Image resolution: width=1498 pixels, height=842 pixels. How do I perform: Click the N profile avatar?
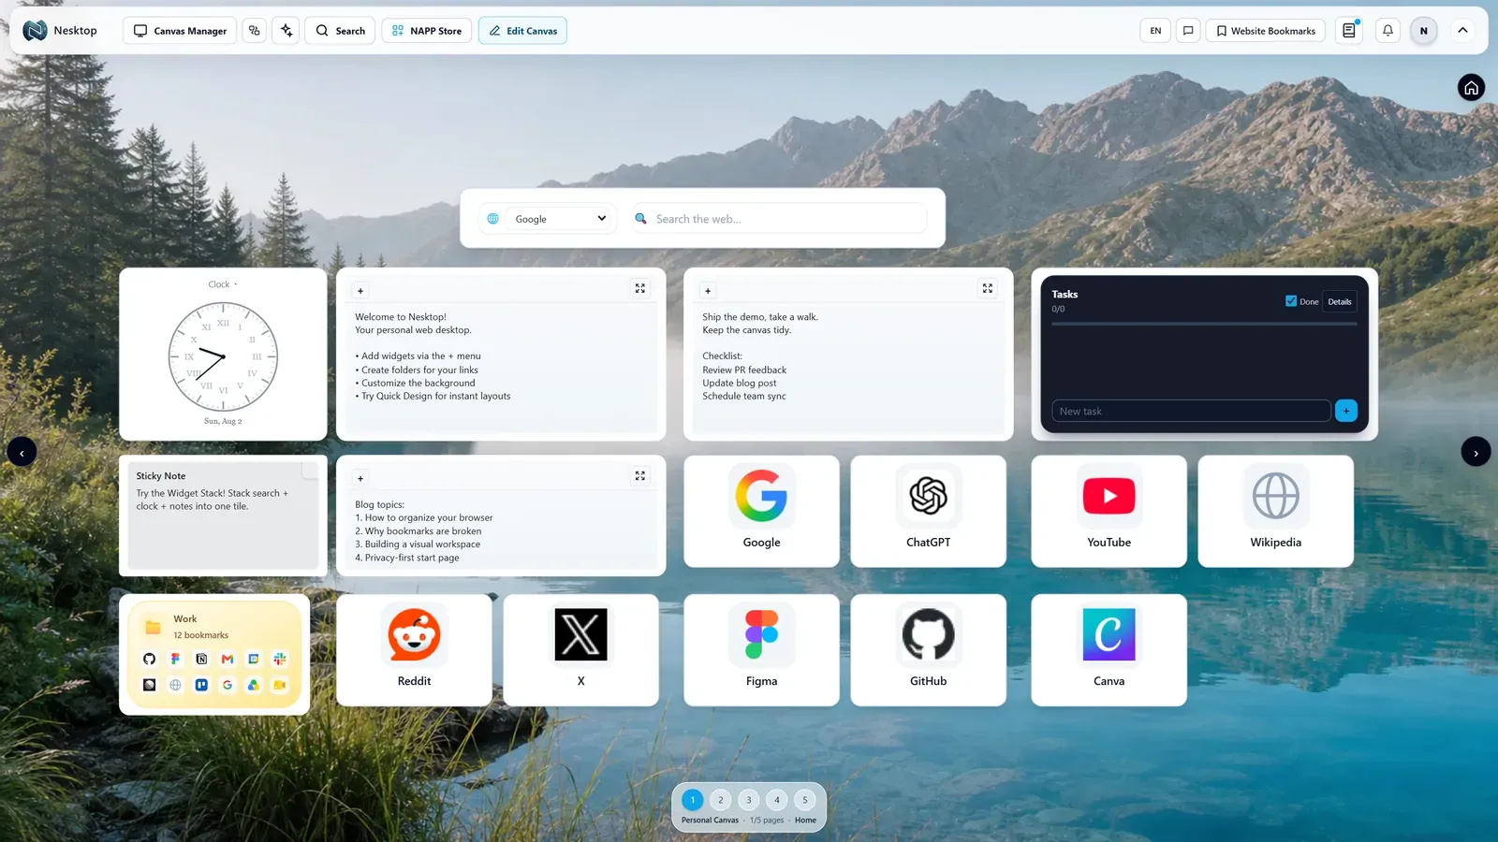click(x=1423, y=31)
